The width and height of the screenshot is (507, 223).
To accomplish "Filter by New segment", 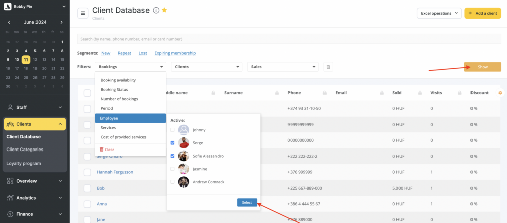I will tap(106, 53).
